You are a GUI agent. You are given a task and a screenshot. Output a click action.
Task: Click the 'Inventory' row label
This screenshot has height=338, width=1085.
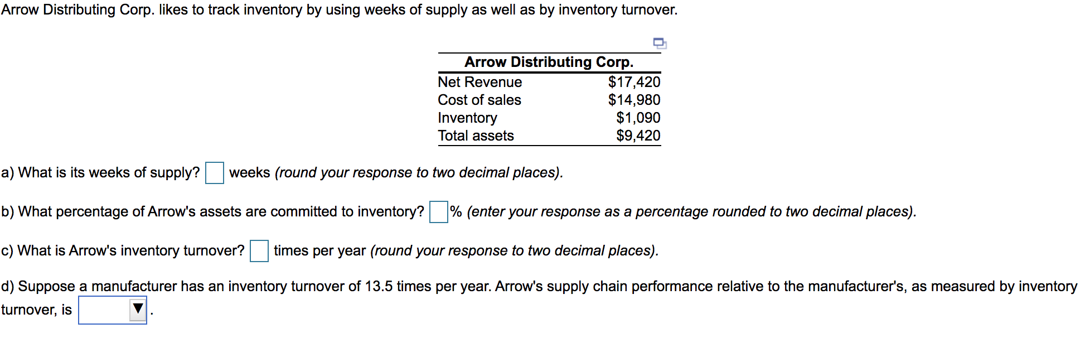tap(467, 118)
